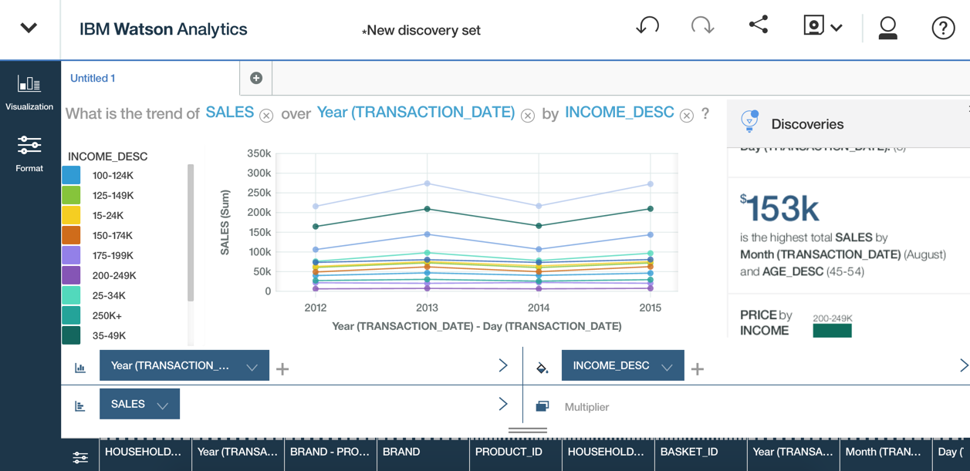Select the 35-49K dark green swatch
Screen dimensions: 970x471
[71, 335]
